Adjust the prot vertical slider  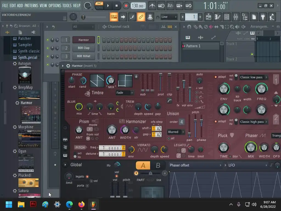[161, 82]
